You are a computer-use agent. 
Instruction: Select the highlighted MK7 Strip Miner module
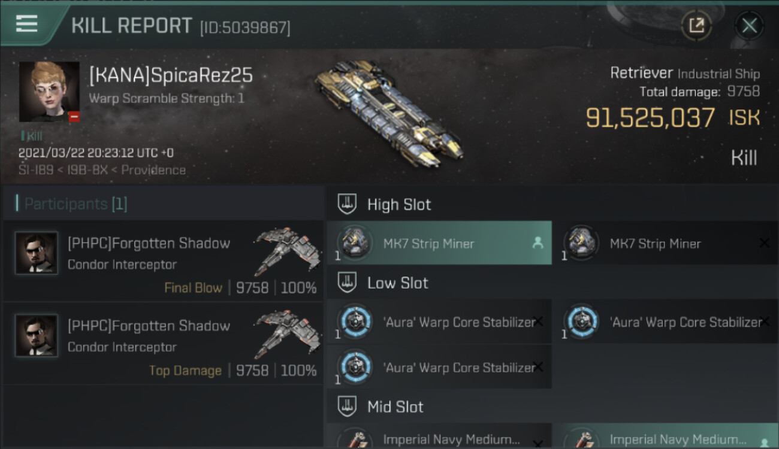tap(439, 243)
